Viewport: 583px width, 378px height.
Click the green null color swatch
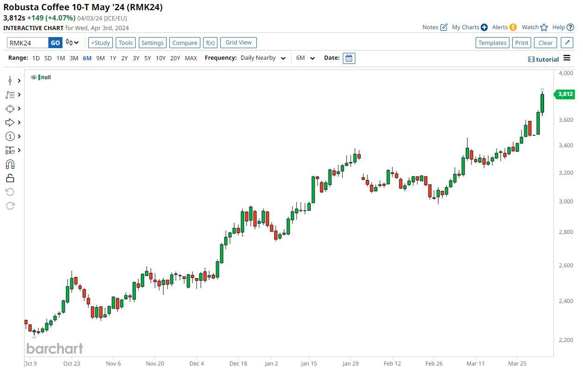click(x=39, y=77)
